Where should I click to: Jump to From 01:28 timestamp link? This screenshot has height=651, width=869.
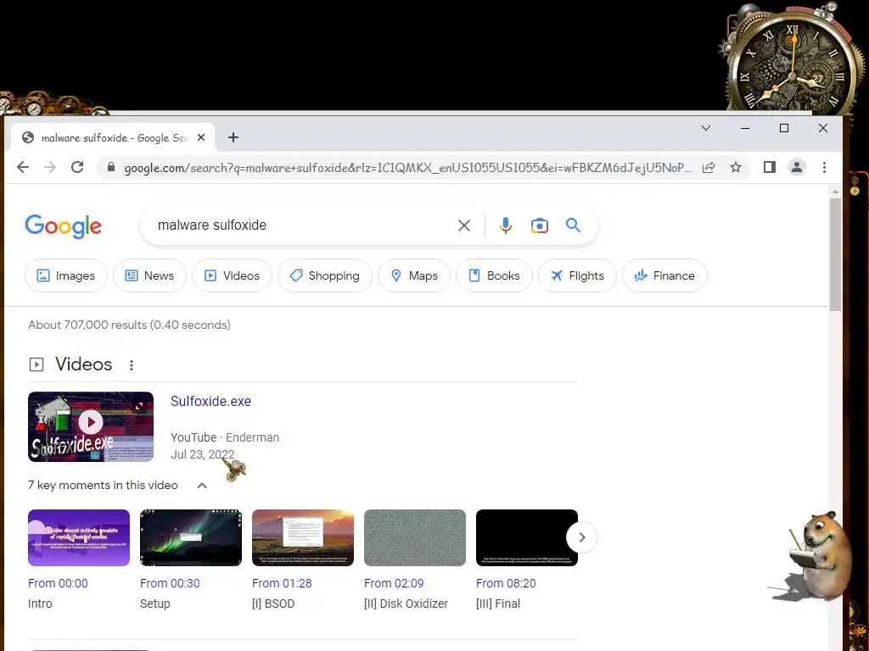pyautogui.click(x=282, y=583)
